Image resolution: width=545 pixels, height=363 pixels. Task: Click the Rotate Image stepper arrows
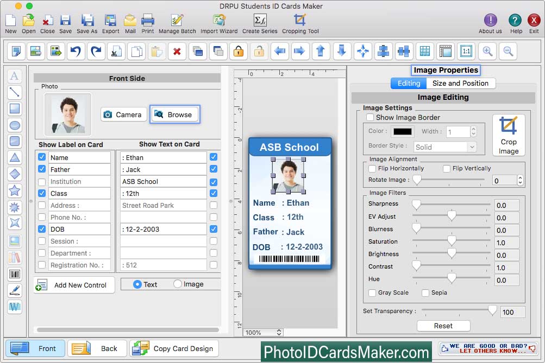(x=520, y=180)
